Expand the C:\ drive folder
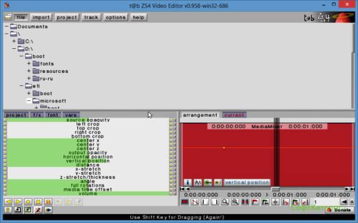Screen dimensions: 358x223 click(14, 41)
